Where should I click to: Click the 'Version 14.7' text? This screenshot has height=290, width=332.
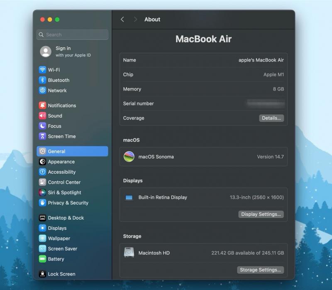(271, 157)
